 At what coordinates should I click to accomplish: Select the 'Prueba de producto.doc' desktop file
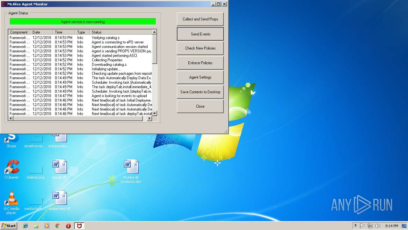(x=131, y=171)
